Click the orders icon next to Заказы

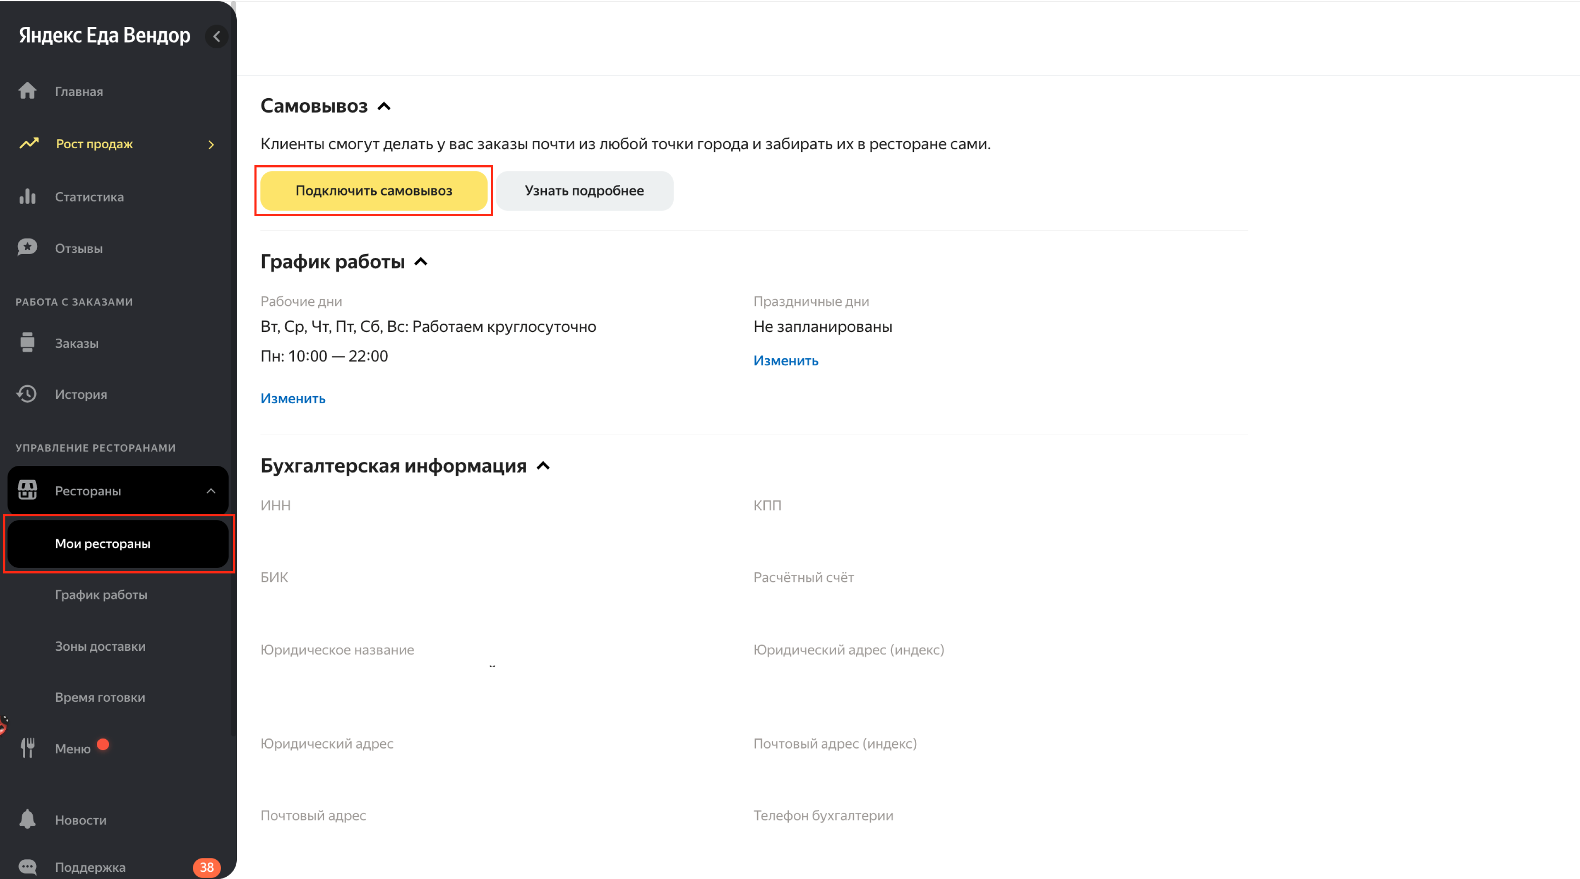click(28, 342)
